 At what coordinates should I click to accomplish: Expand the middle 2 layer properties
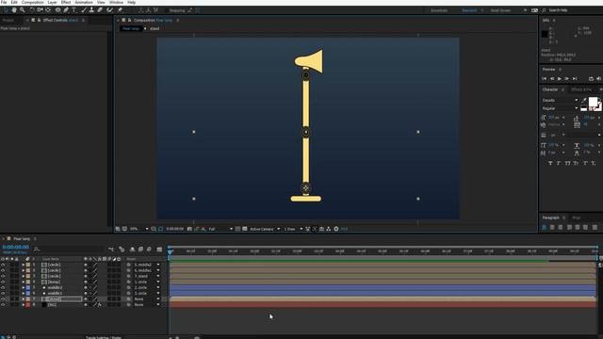(23, 287)
